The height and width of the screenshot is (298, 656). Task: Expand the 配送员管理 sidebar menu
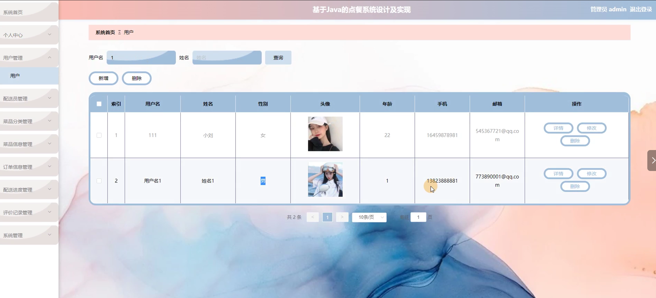point(29,98)
